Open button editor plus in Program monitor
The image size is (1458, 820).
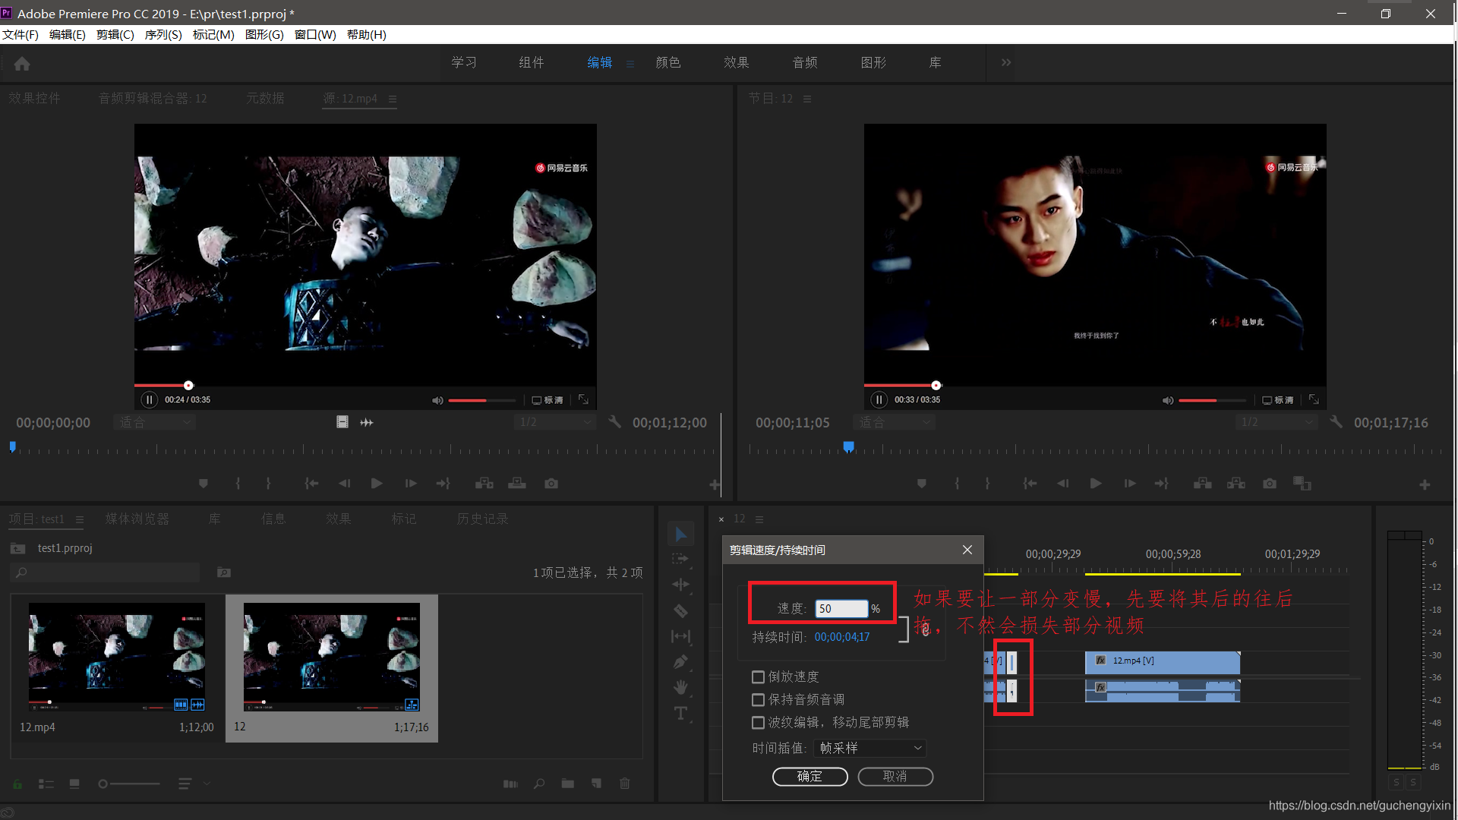pos(1425,484)
